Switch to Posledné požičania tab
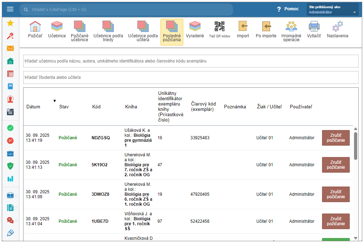Image resolution: width=364 pixels, height=243 pixels. coord(172,32)
